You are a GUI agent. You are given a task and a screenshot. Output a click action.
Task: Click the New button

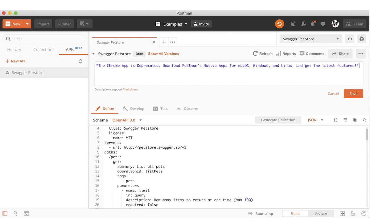click(13, 24)
